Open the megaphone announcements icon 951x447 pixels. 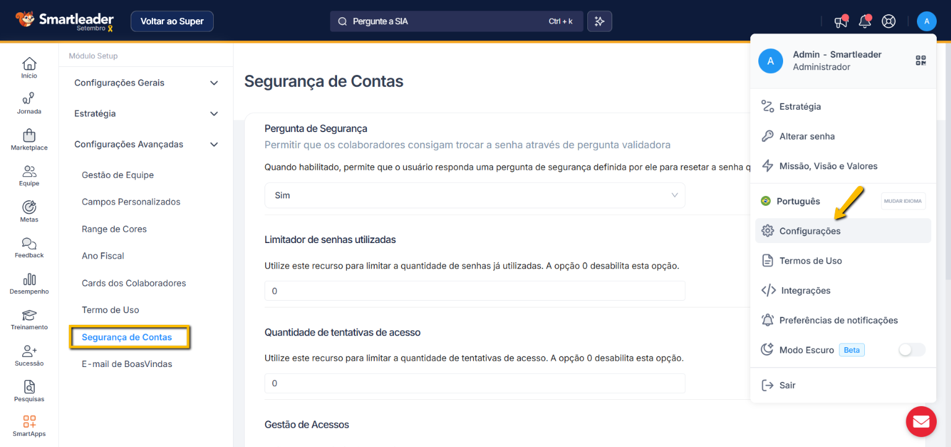point(840,22)
